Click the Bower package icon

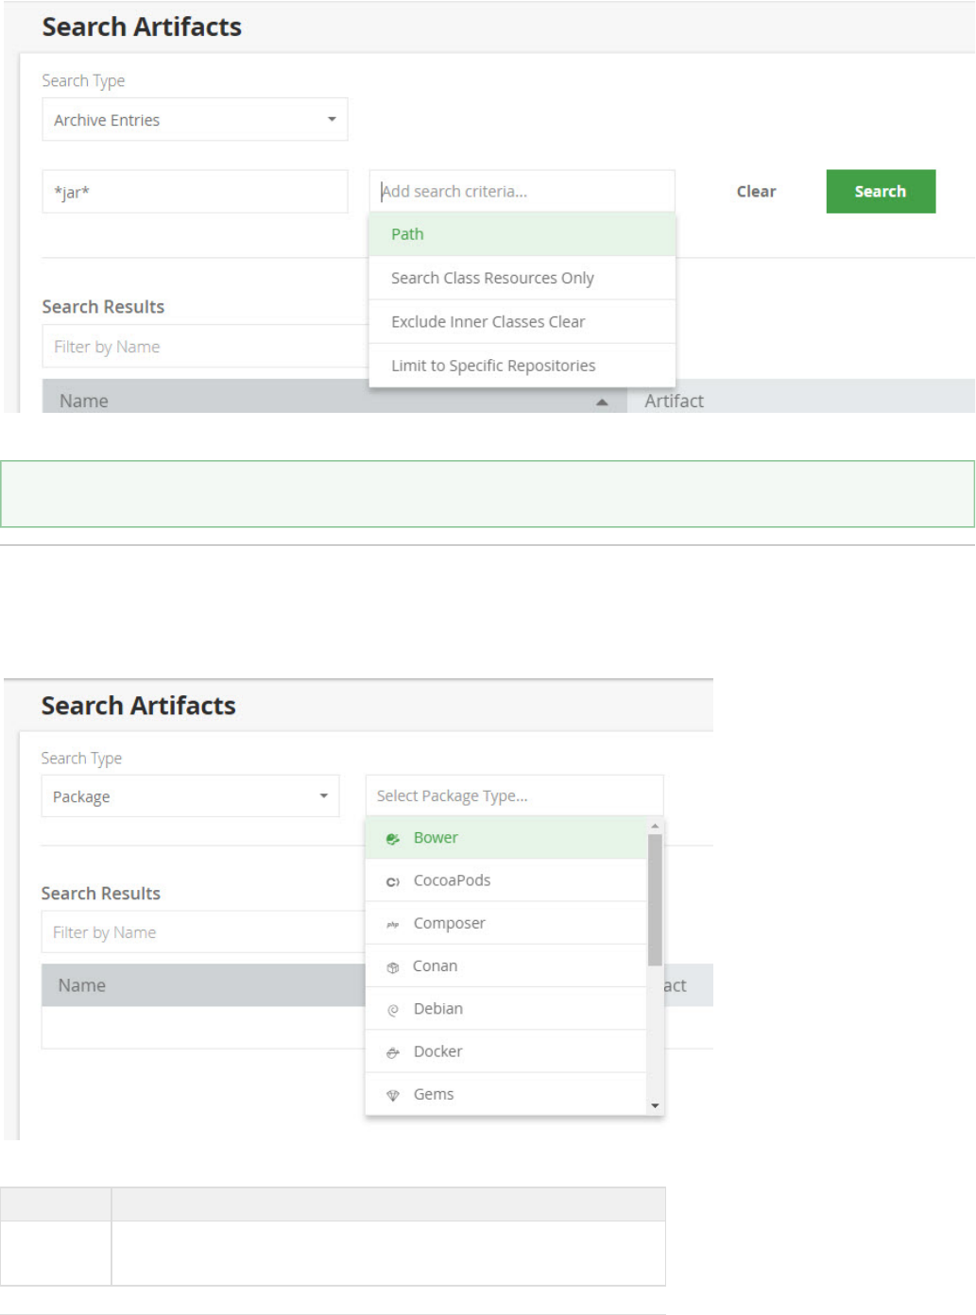(393, 839)
